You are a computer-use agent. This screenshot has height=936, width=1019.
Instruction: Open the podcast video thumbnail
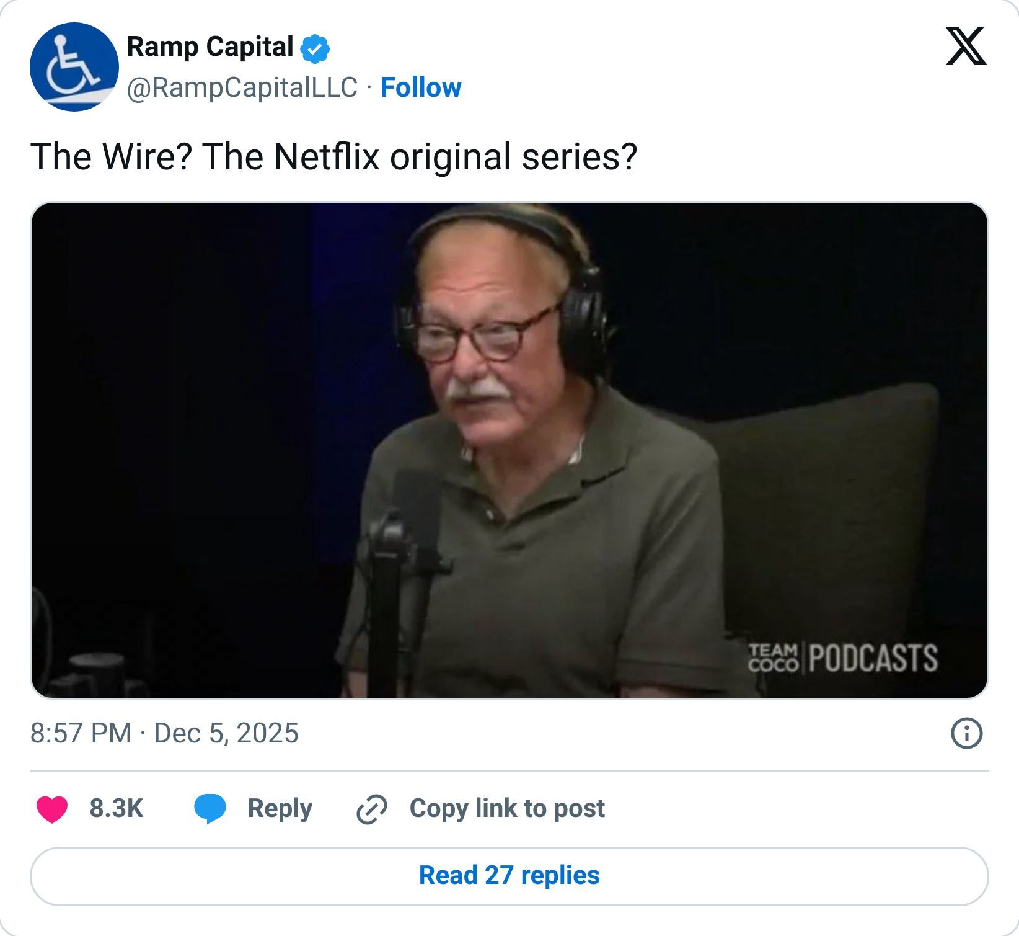[508, 450]
